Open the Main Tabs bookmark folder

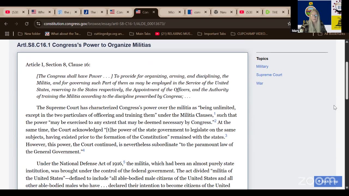click(140, 34)
